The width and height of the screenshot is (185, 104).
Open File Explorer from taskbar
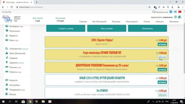43,101
